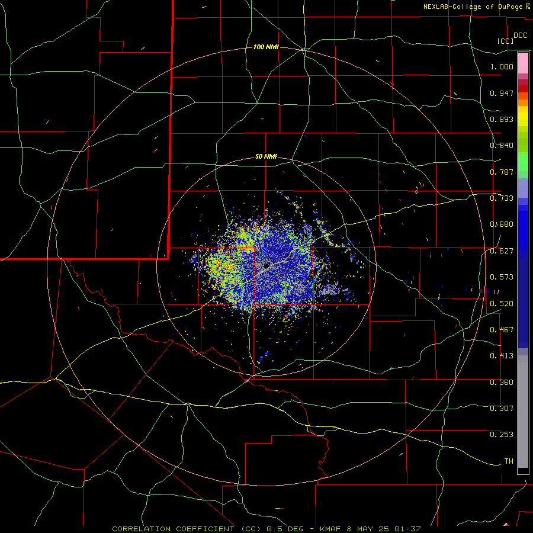Click the 0.840 scale value

pyautogui.click(x=502, y=146)
